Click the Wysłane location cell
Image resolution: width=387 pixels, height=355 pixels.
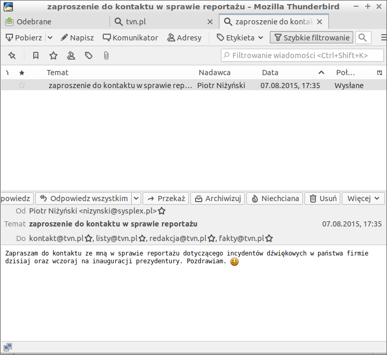(349, 86)
